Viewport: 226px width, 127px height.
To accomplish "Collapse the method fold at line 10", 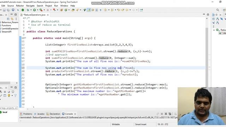I will click(x=25, y=38).
